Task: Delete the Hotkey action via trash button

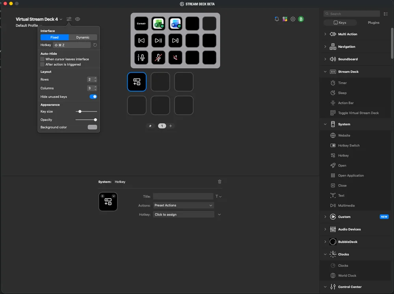Action: tap(219, 182)
